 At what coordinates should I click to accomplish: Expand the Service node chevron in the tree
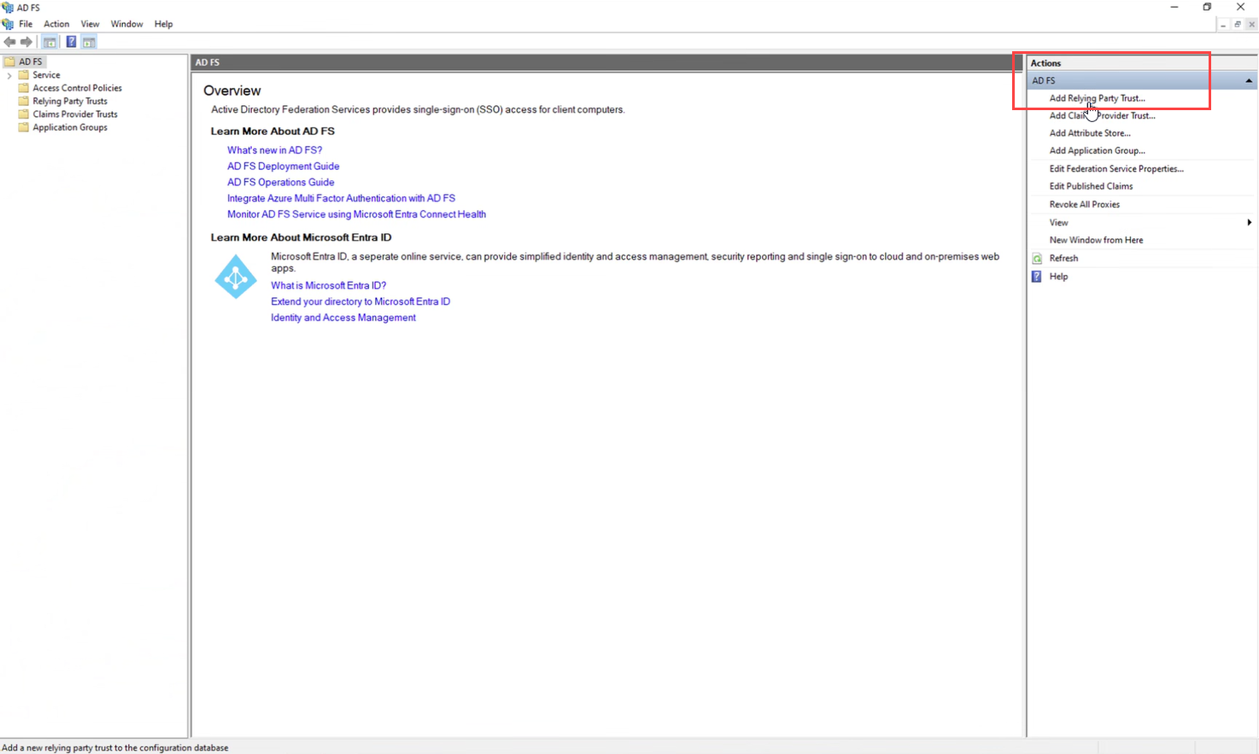click(x=9, y=75)
